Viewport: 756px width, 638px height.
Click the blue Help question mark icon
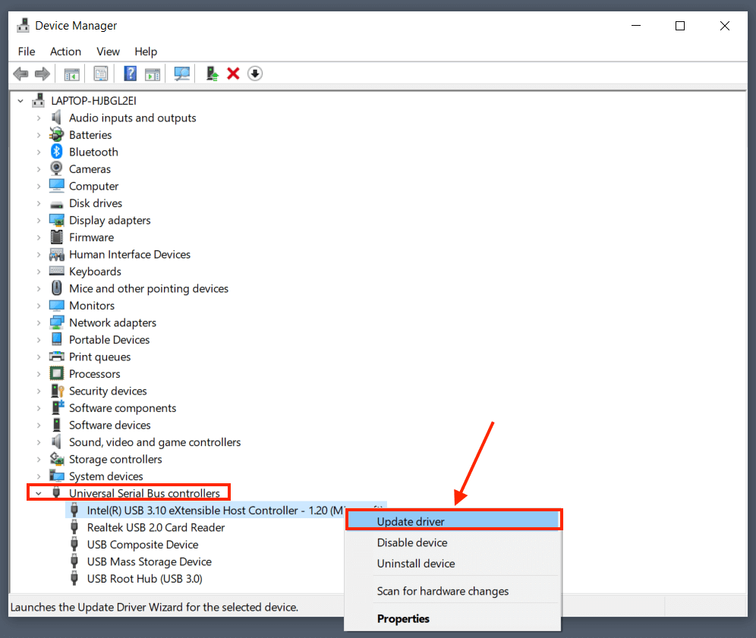[131, 74]
